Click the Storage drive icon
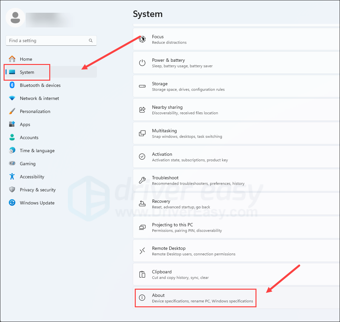 pyautogui.click(x=142, y=86)
